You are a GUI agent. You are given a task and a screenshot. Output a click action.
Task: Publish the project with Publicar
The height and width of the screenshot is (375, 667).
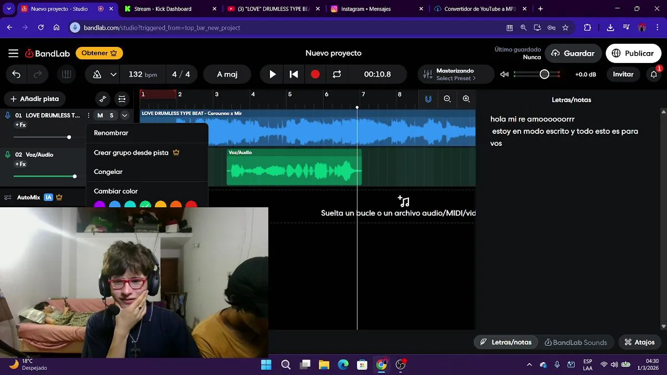click(x=633, y=53)
